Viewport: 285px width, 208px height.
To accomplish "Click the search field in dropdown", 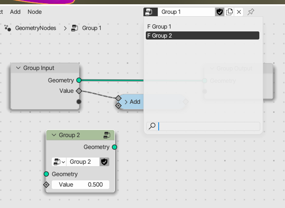I will click(x=203, y=126).
